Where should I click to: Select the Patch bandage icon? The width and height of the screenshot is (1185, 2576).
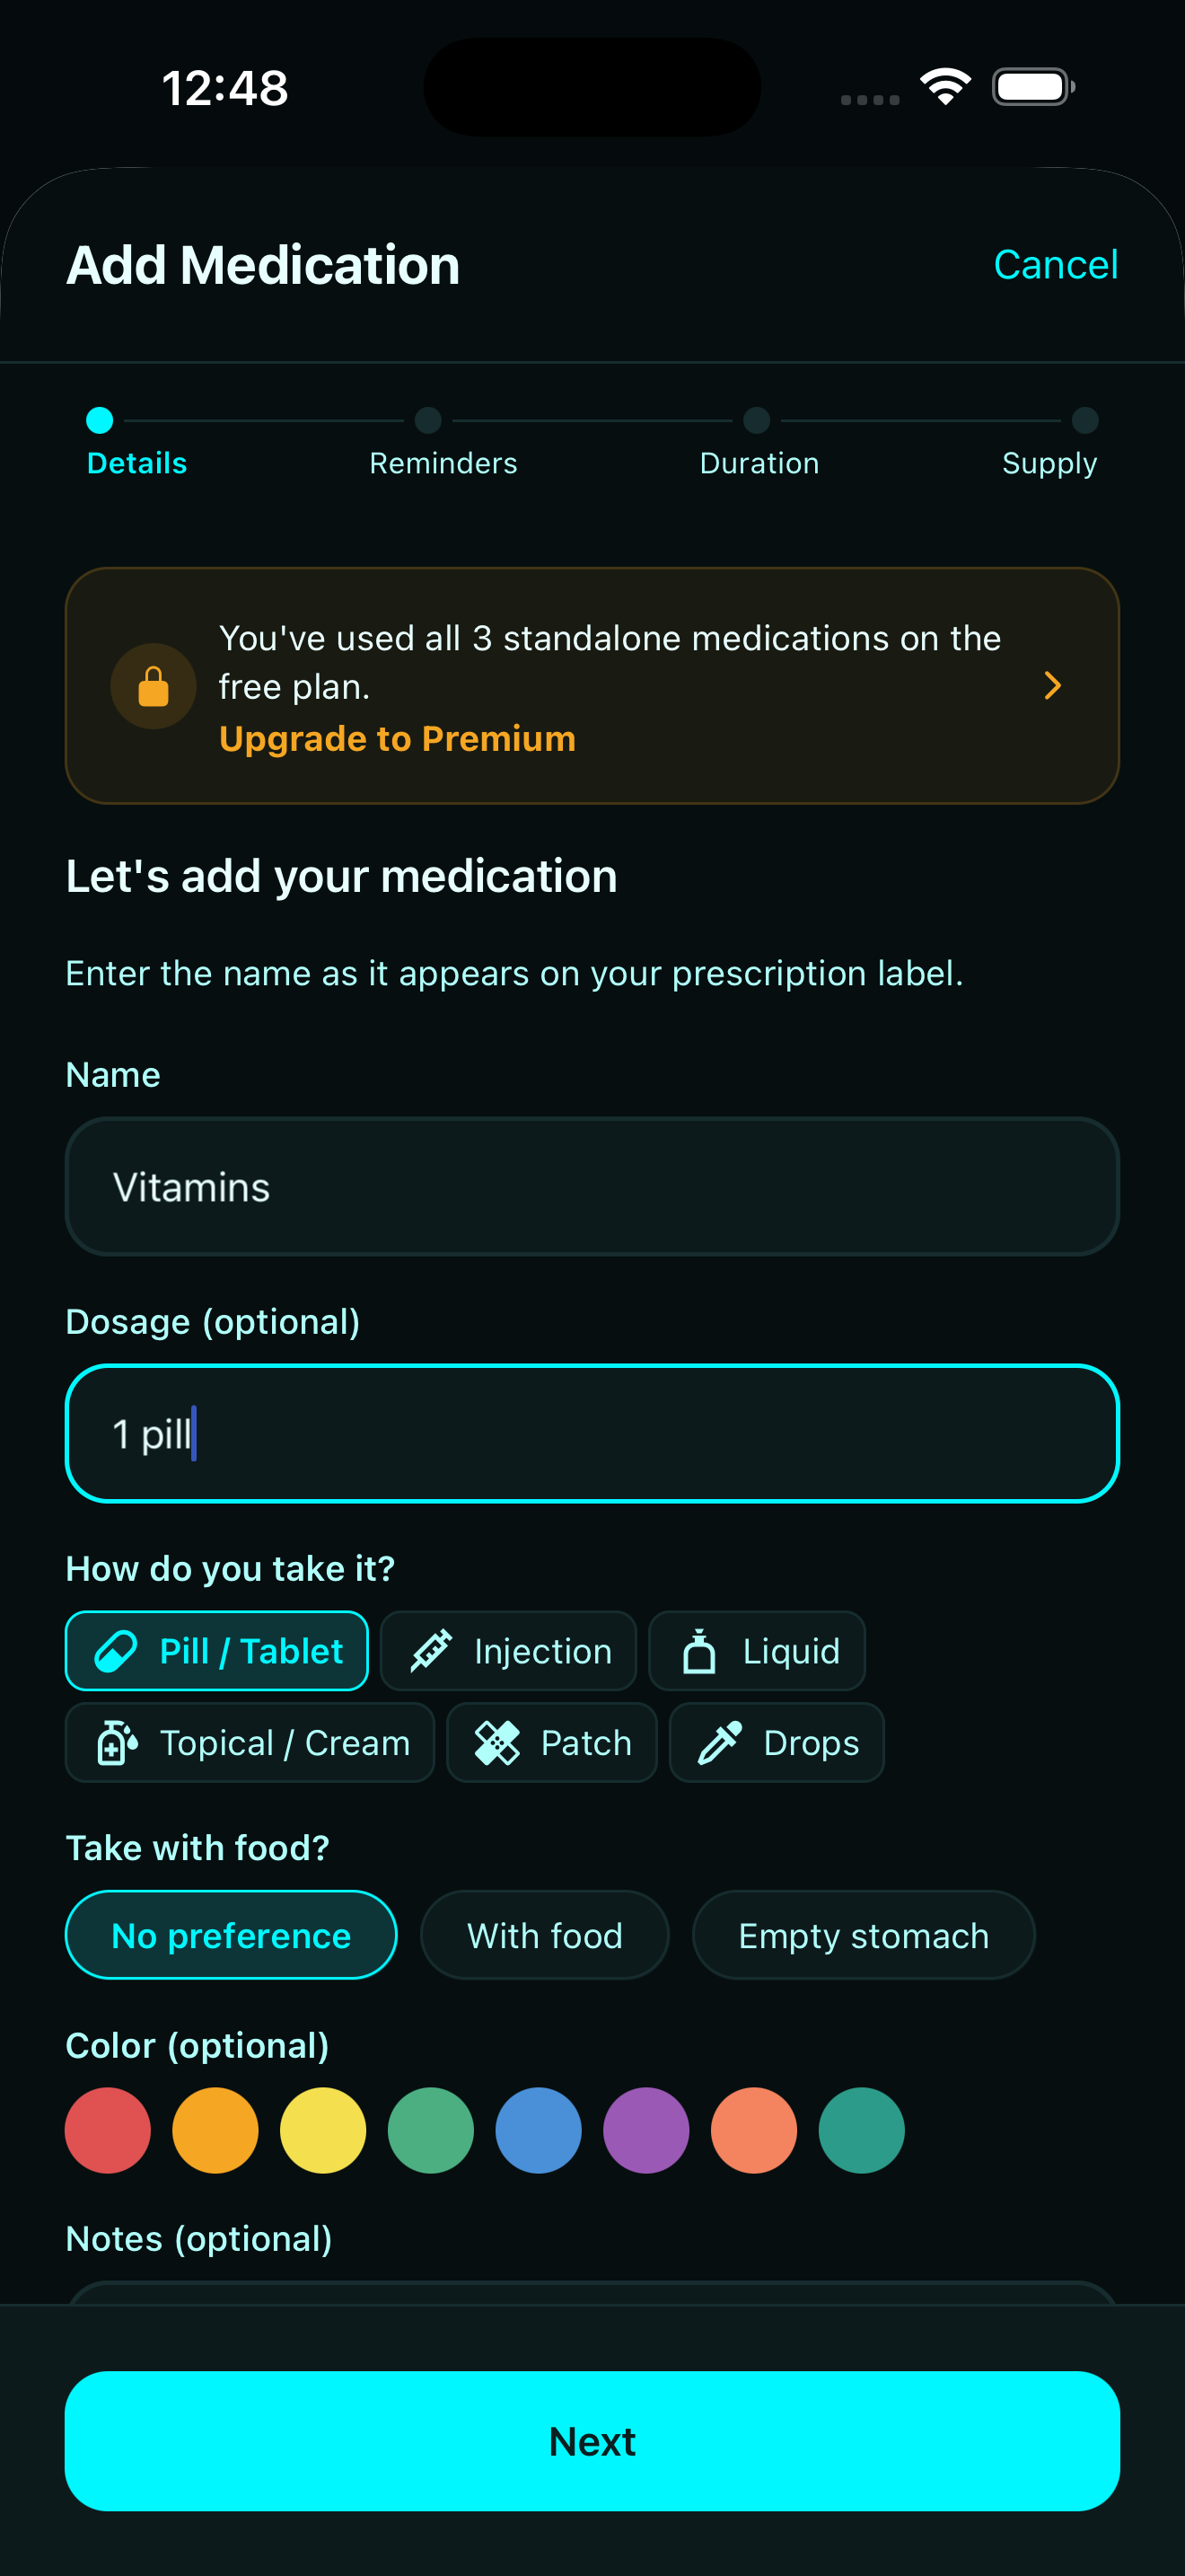tap(497, 1742)
